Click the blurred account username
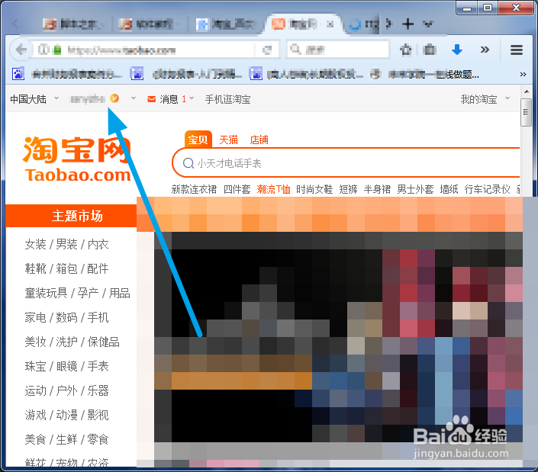 pyautogui.click(x=87, y=99)
